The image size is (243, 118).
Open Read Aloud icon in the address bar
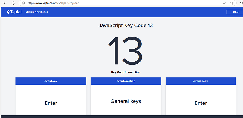coord(224,3)
